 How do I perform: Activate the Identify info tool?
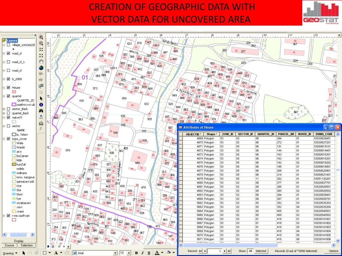pos(41,104)
